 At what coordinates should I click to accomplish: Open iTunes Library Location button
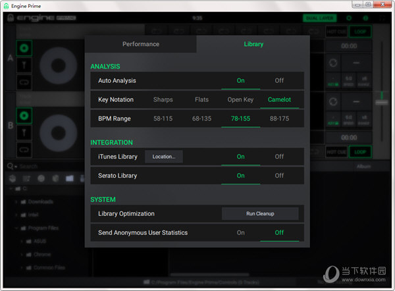[164, 157]
